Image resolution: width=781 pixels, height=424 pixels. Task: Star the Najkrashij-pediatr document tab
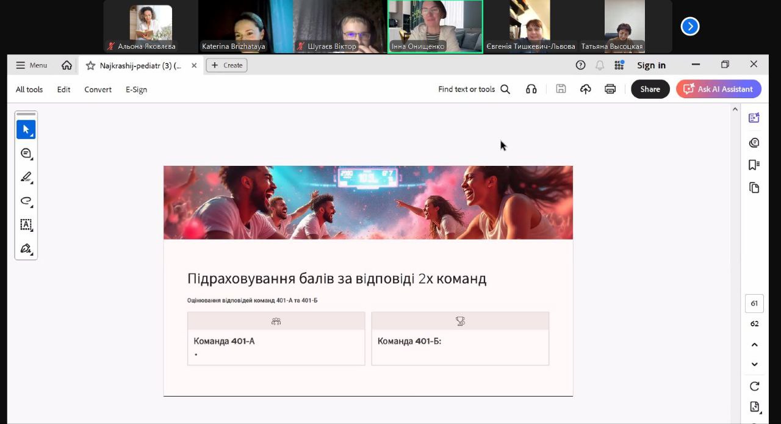[90, 65]
